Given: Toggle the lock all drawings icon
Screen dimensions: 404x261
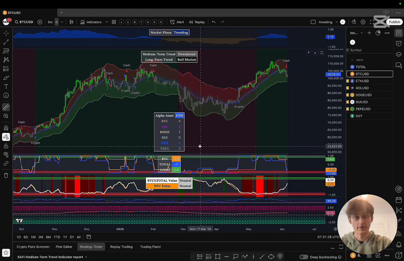Looking at the screenshot, I should click(6, 146).
